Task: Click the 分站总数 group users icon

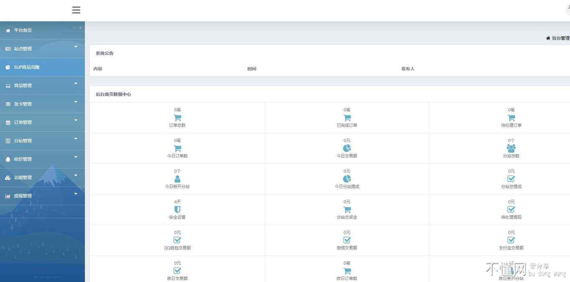Action: [x=511, y=148]
